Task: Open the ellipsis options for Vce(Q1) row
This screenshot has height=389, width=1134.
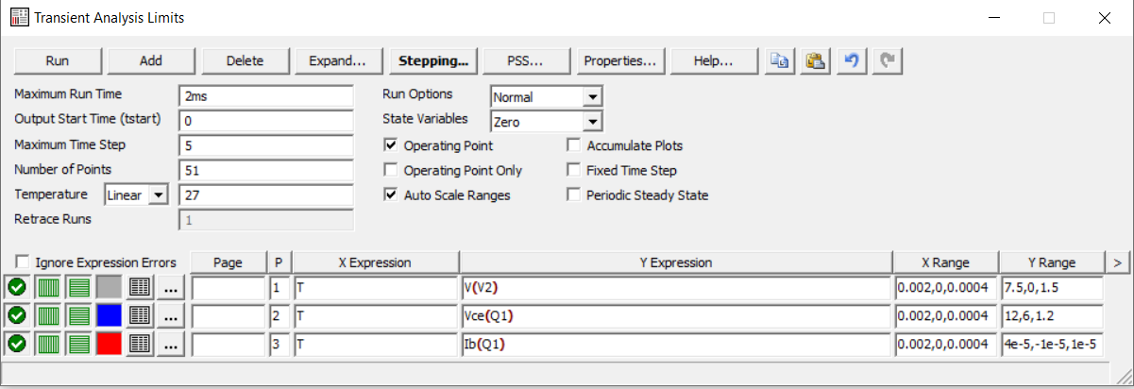Action: [x=171, y=316]
